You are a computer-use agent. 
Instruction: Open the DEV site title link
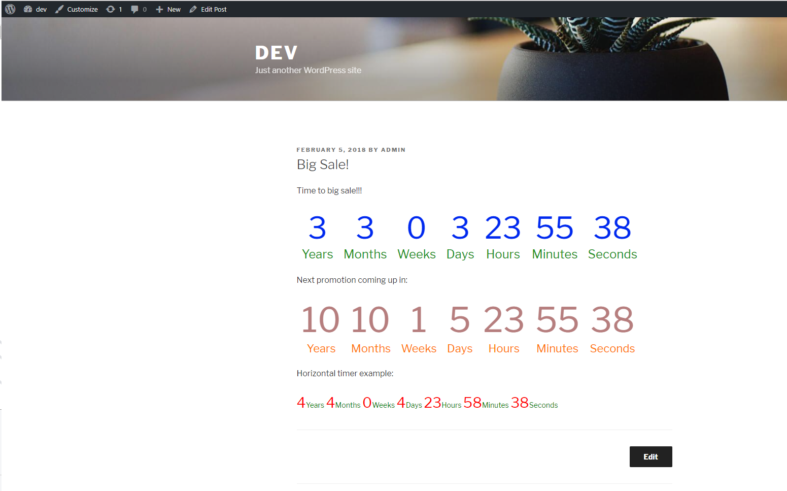pos(276,53)
